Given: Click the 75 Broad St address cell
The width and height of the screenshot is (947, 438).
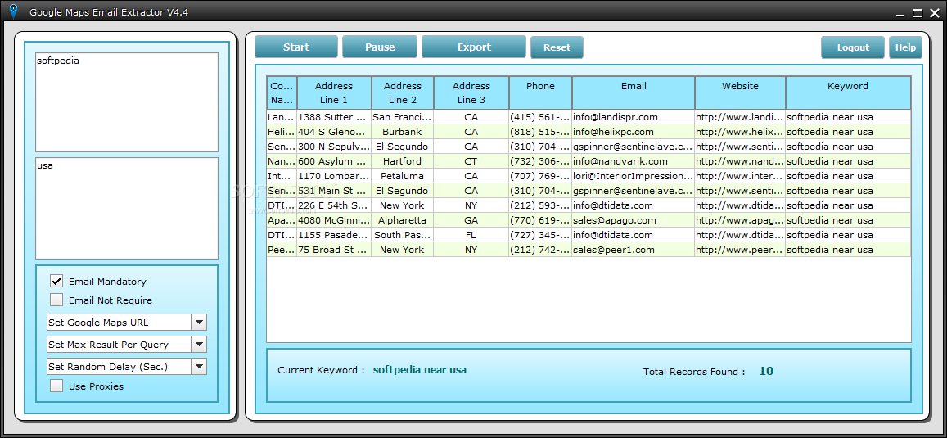Looking at the screenshot, I should (334, 250).
